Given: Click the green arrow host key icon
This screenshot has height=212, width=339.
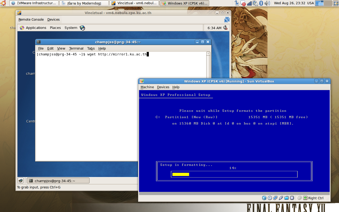Looking at the screenshot, I should click(x=305, y=198).
